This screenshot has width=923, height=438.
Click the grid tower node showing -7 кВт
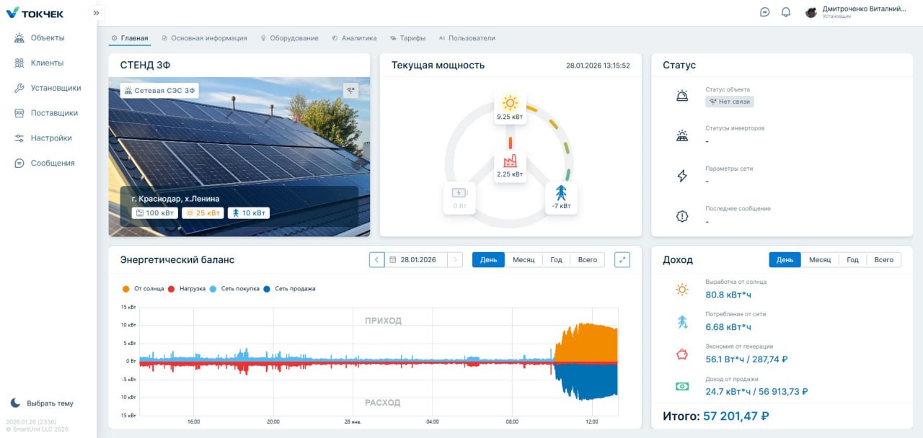coord(561,198)
